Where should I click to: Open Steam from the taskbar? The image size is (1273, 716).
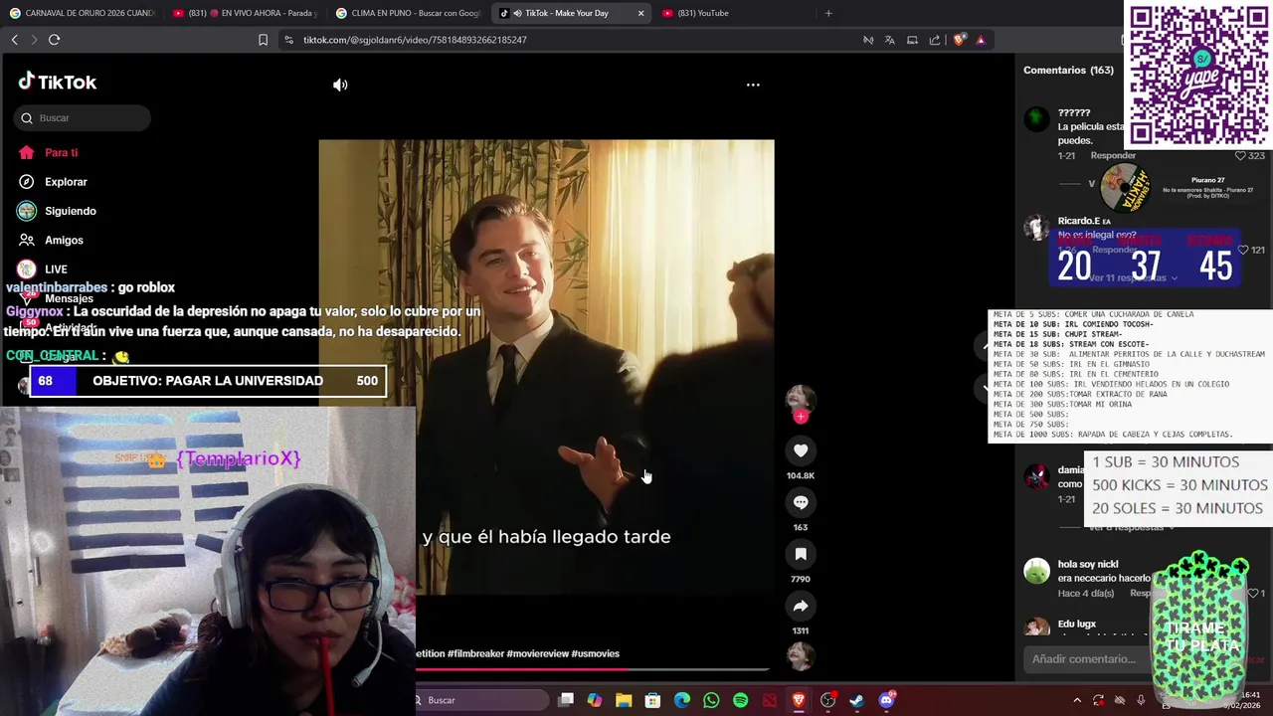click(x=856, y=700)
